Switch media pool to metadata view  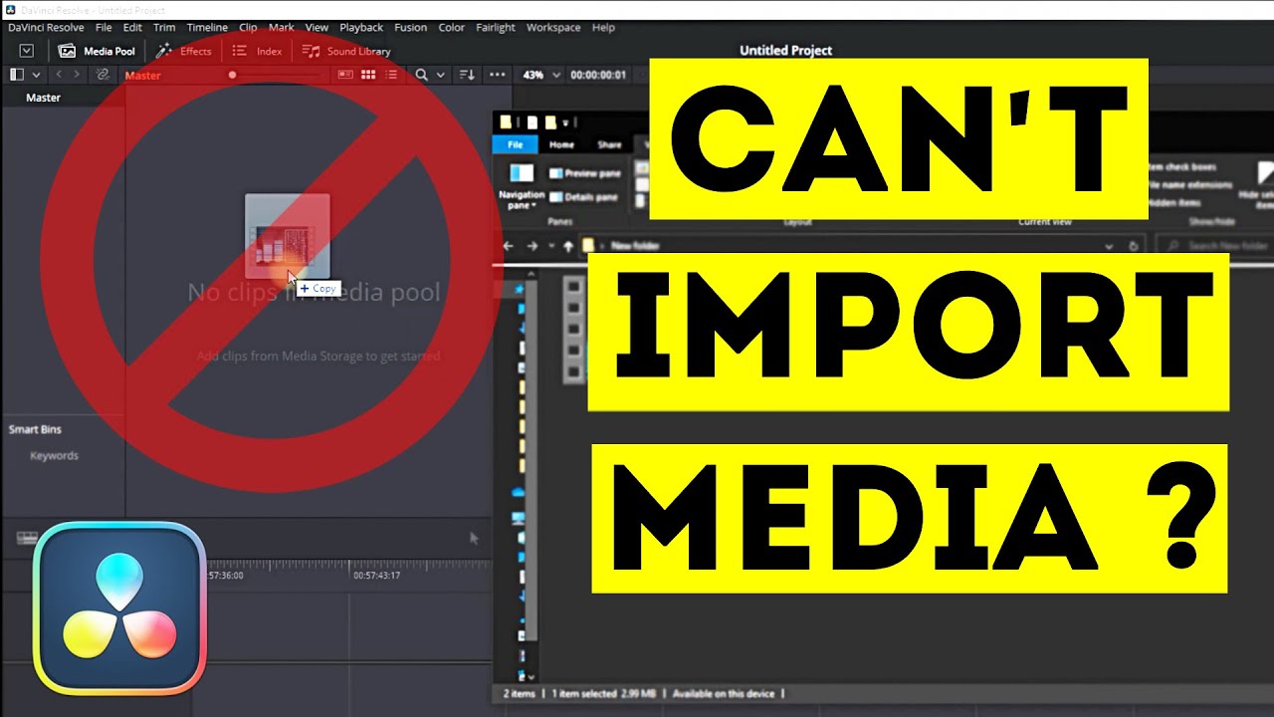346,75
